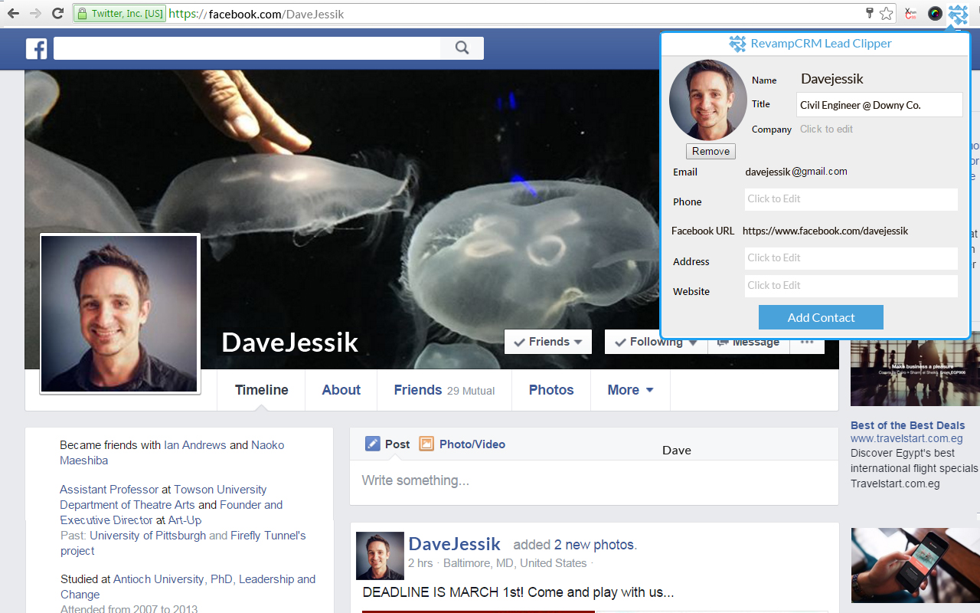Click the Antioch University link
This screenshot has width=980, height=613.
(158, 579)
